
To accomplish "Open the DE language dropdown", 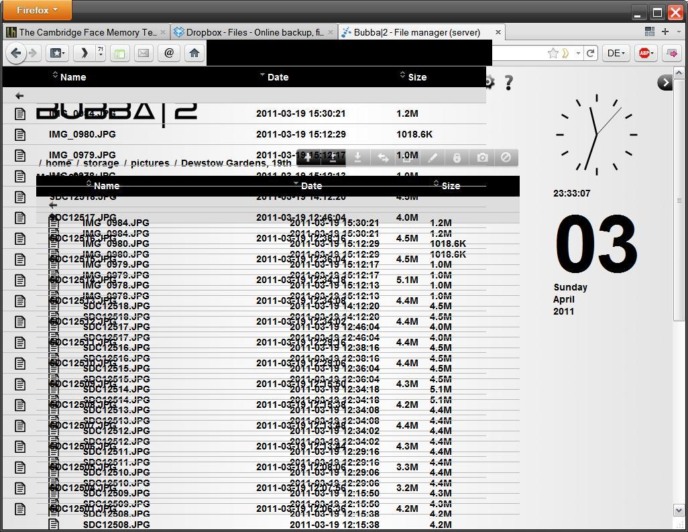I will pyautogui.click(x=616, y=53).
